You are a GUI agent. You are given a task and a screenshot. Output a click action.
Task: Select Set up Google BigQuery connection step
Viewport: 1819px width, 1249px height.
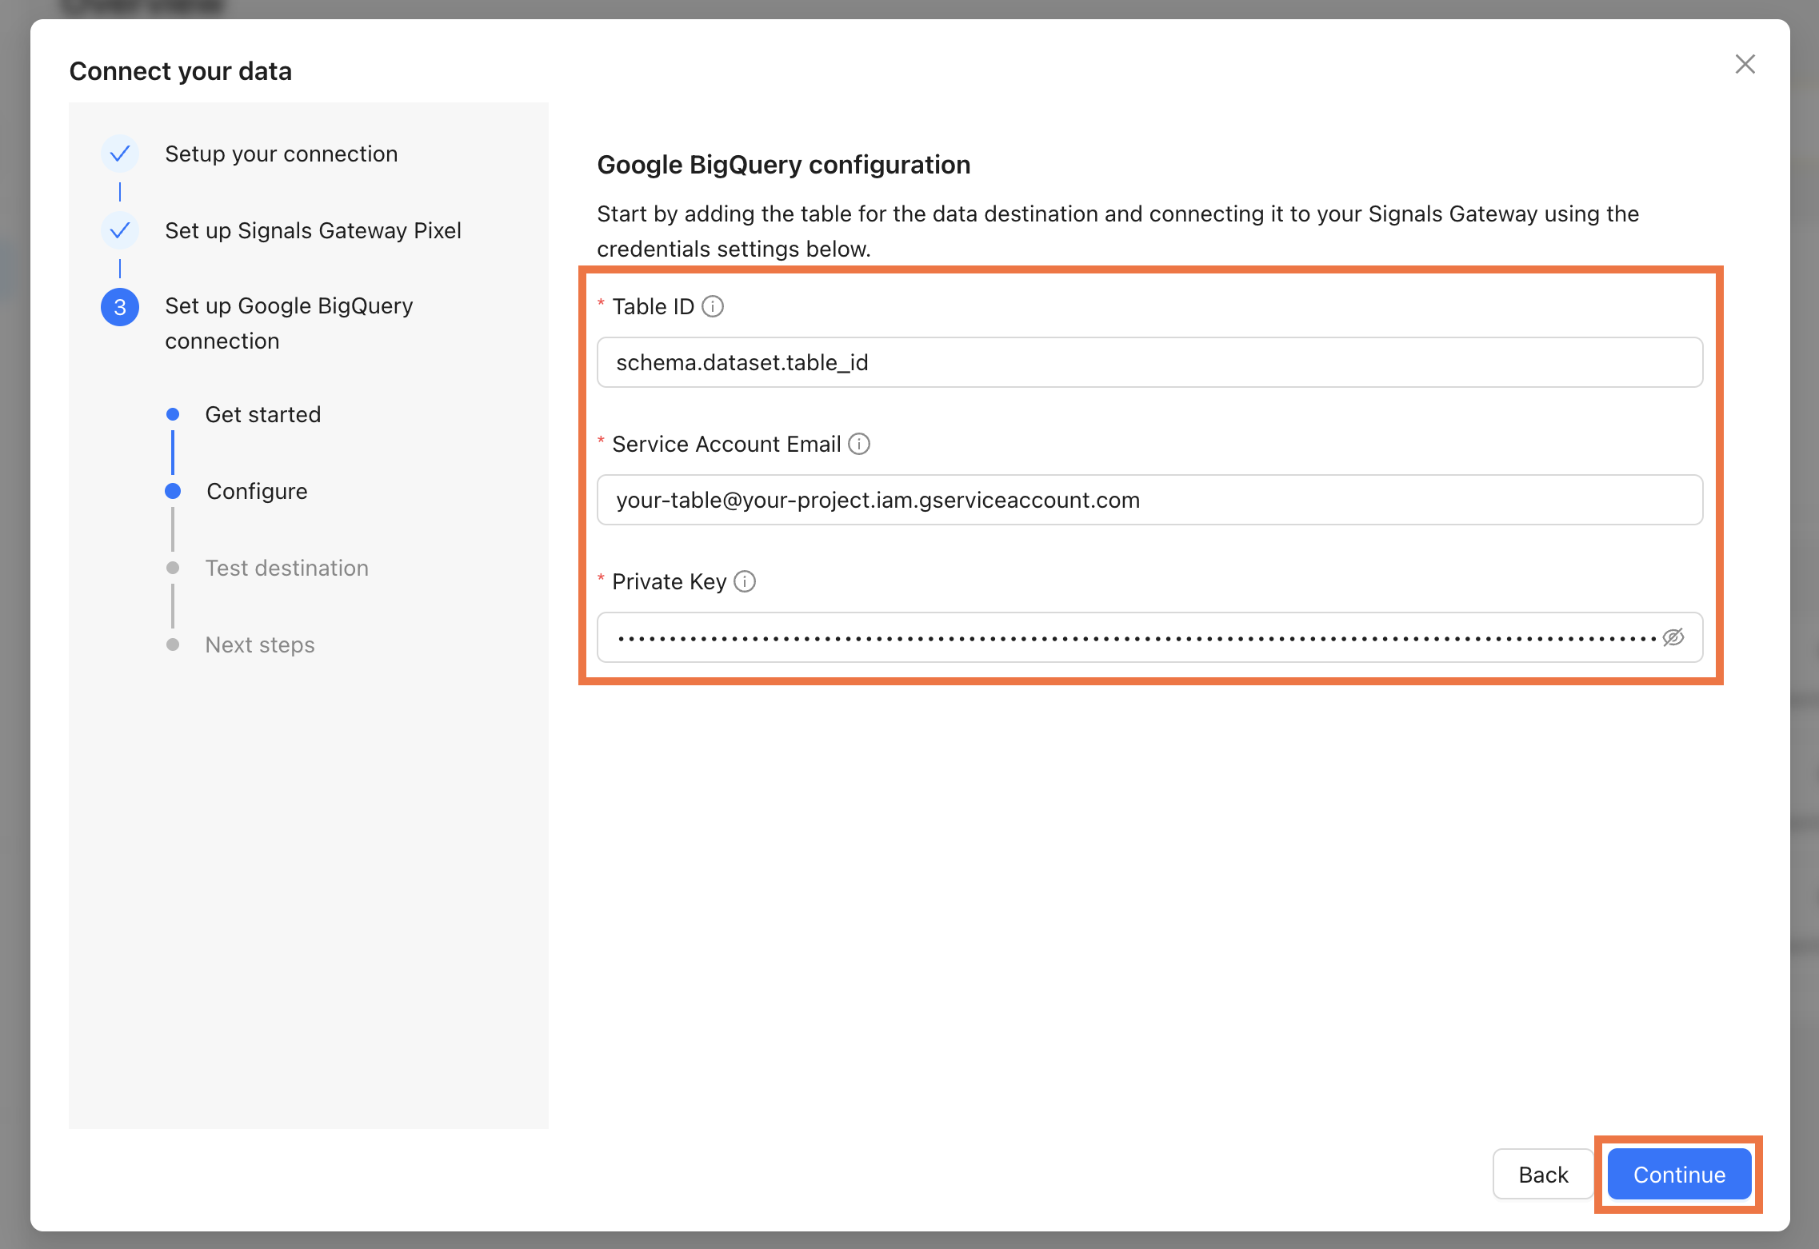[x=289, y=324]
